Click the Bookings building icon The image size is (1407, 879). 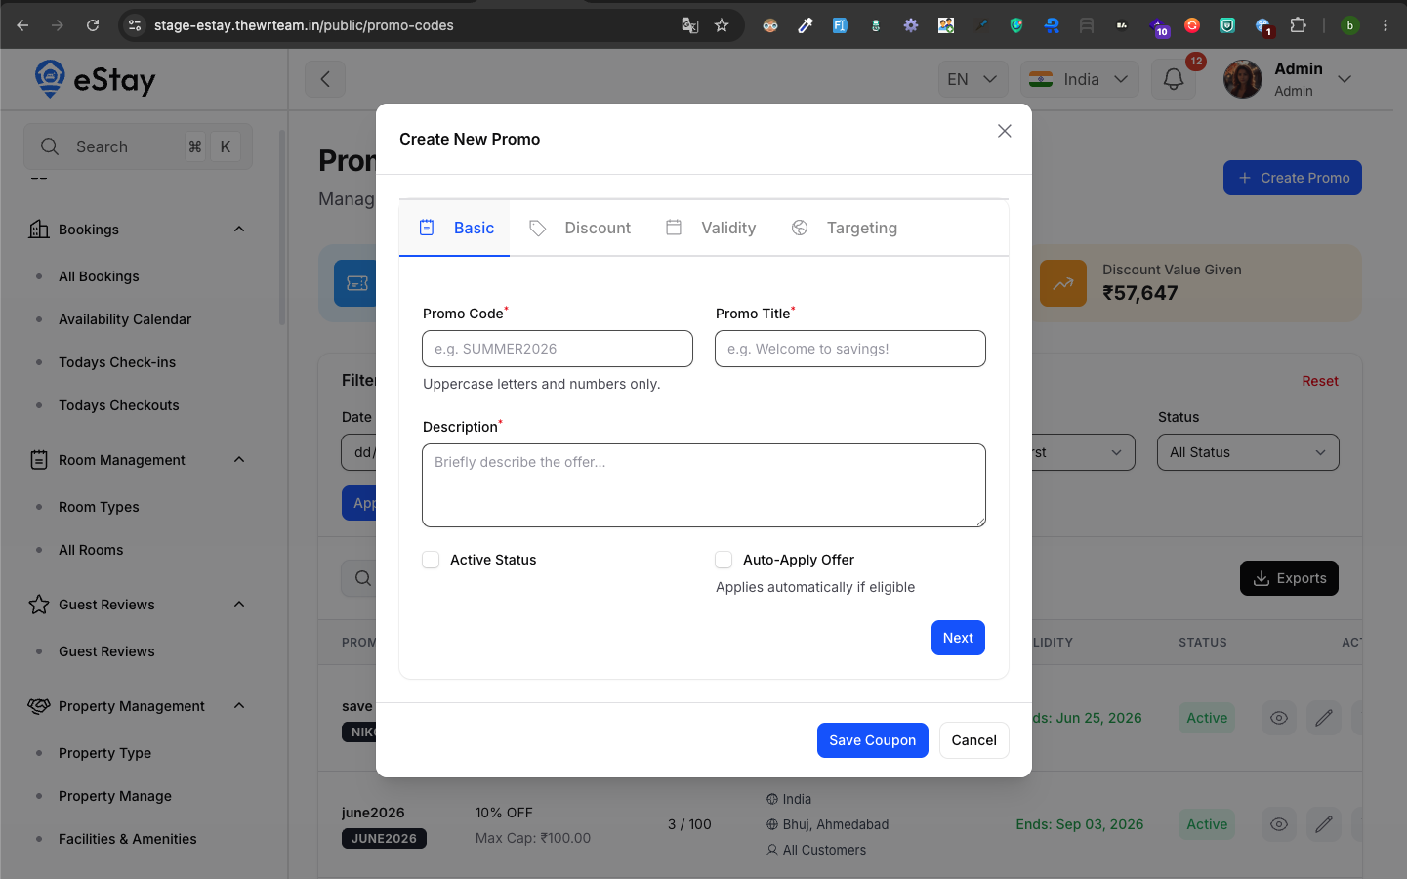39,230
